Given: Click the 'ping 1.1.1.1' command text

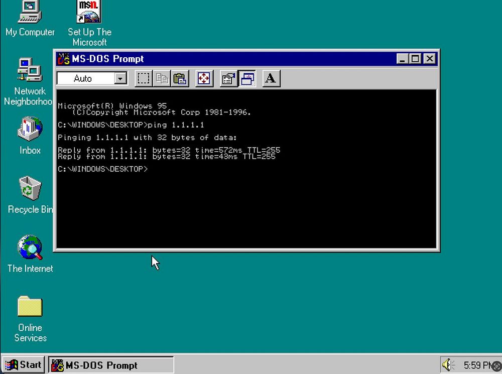Looking at the screenshot, I should point(176,125).
